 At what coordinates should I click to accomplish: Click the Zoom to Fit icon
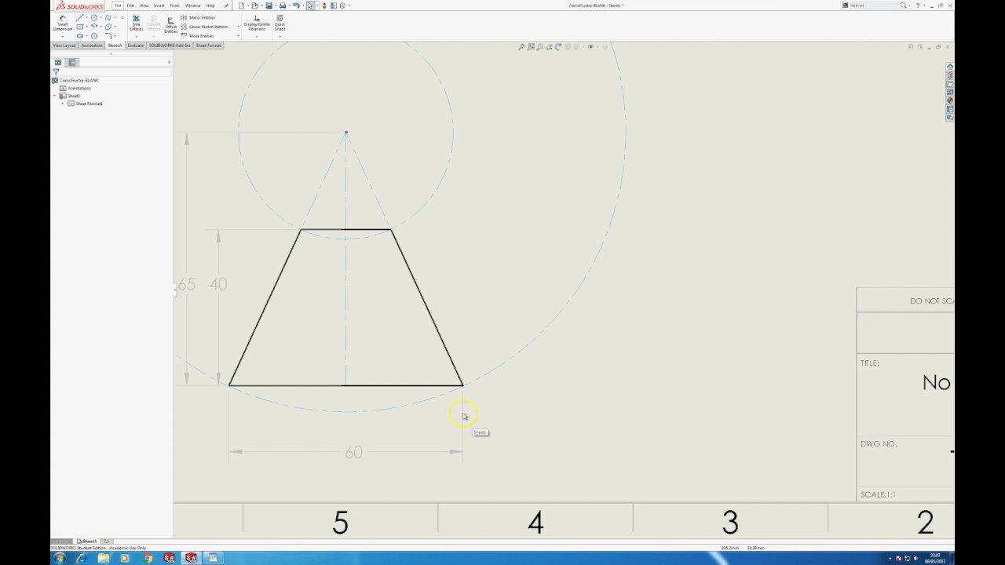[521, 47]
